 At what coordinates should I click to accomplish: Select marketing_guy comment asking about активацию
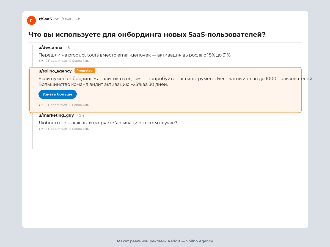pos(108,123)
